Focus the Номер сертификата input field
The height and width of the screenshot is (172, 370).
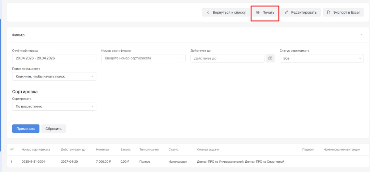coord(143,58)
